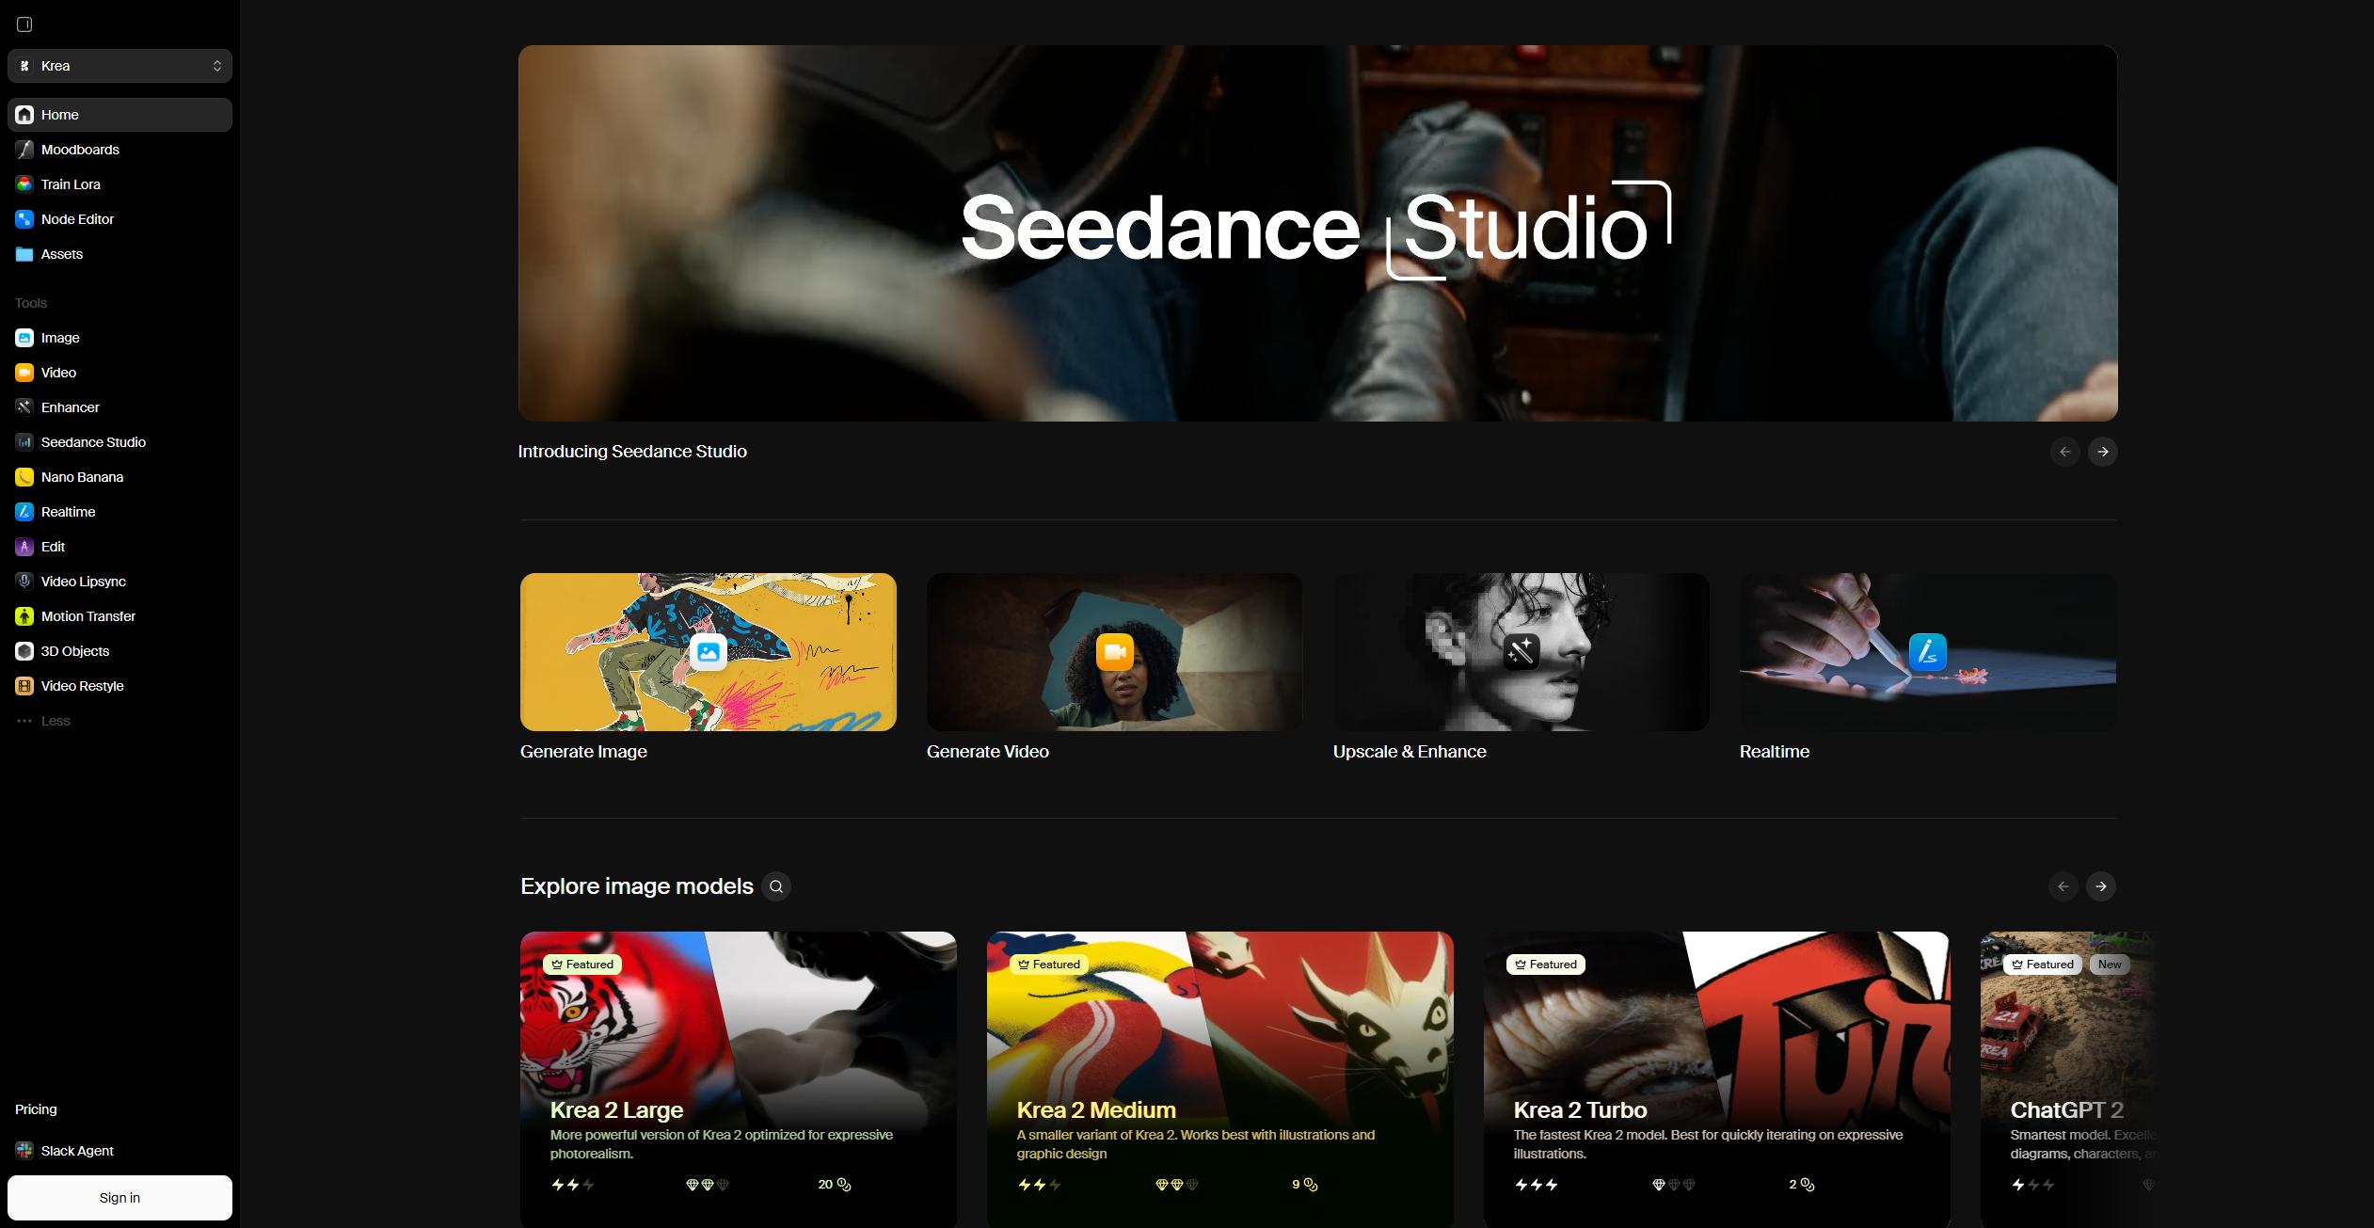Select the Krea 2 Turbo model card

pos(1717,1079)
